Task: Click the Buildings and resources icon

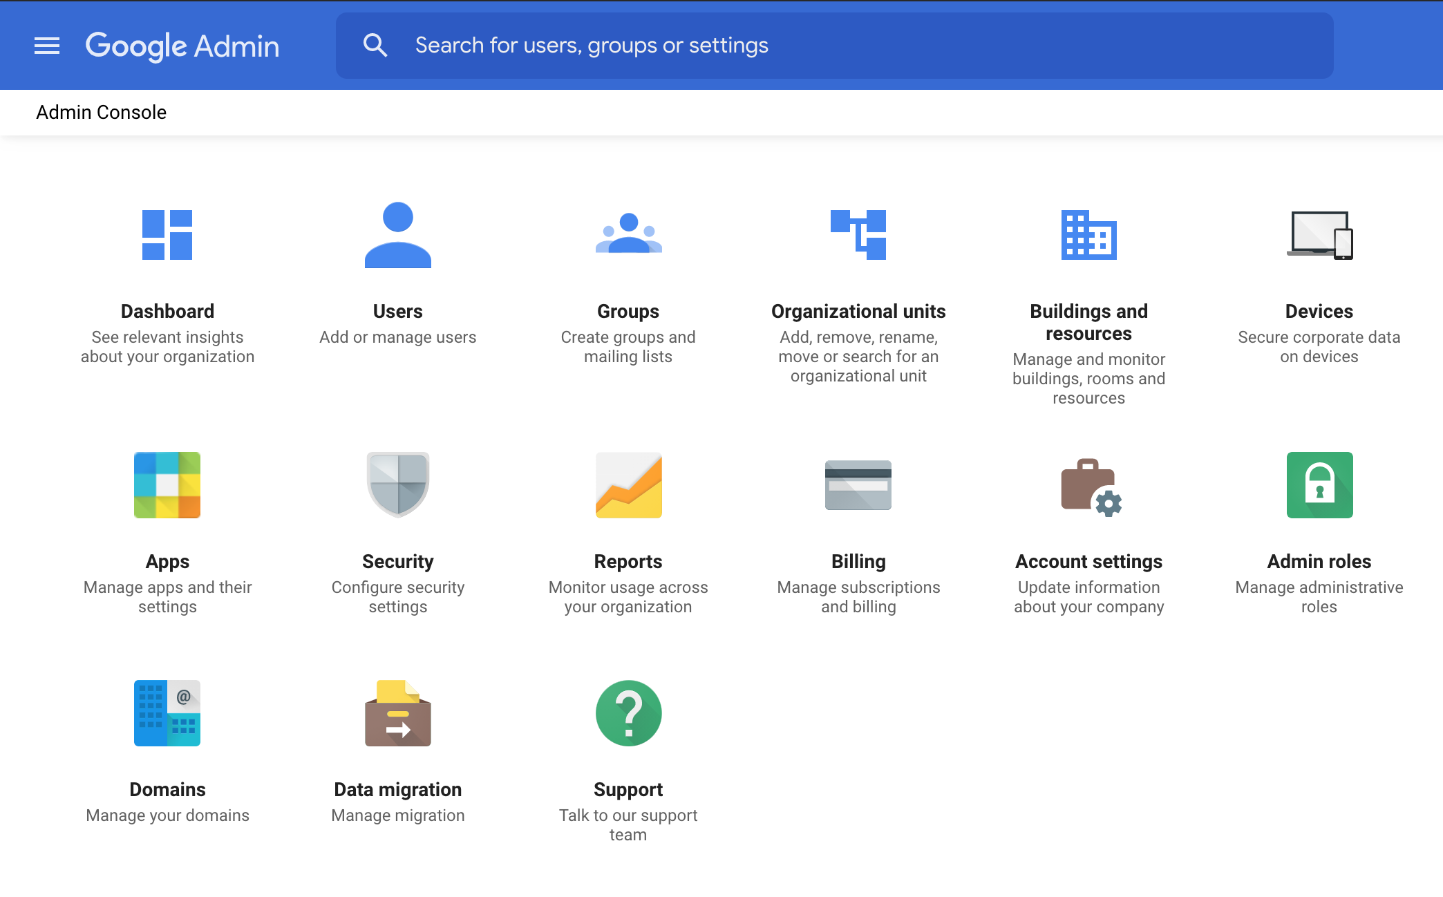Action: [x=1088, y=235]
